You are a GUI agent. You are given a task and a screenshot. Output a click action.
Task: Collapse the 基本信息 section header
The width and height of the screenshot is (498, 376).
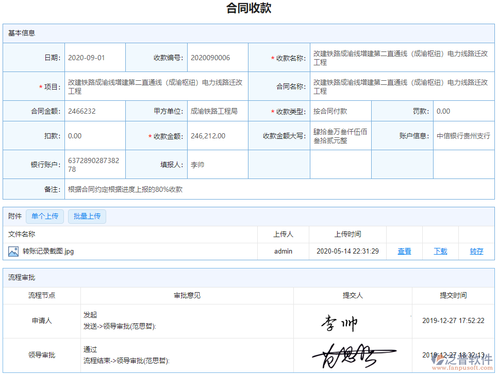[x=20, y=33]
